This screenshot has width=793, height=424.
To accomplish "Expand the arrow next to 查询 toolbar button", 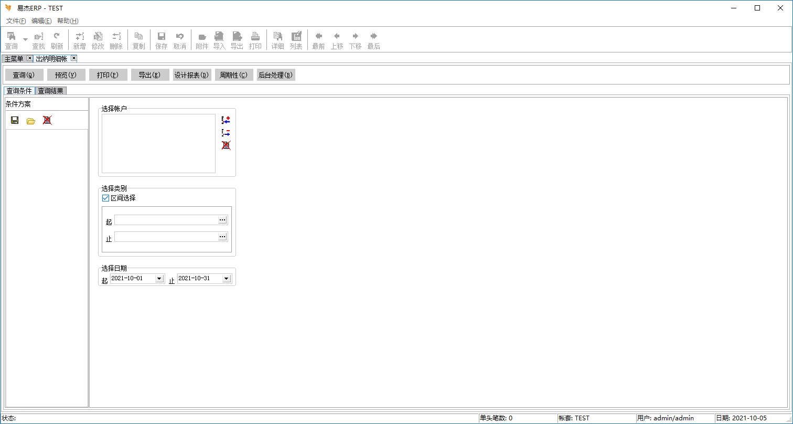I will (25, 40).
